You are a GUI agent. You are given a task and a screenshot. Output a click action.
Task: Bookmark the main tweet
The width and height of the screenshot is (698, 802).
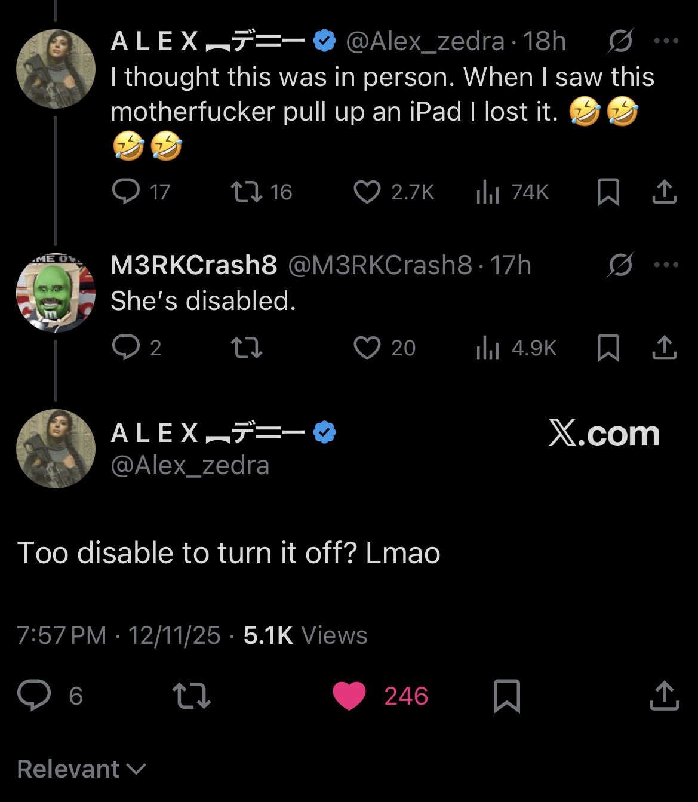pos(507,696)
